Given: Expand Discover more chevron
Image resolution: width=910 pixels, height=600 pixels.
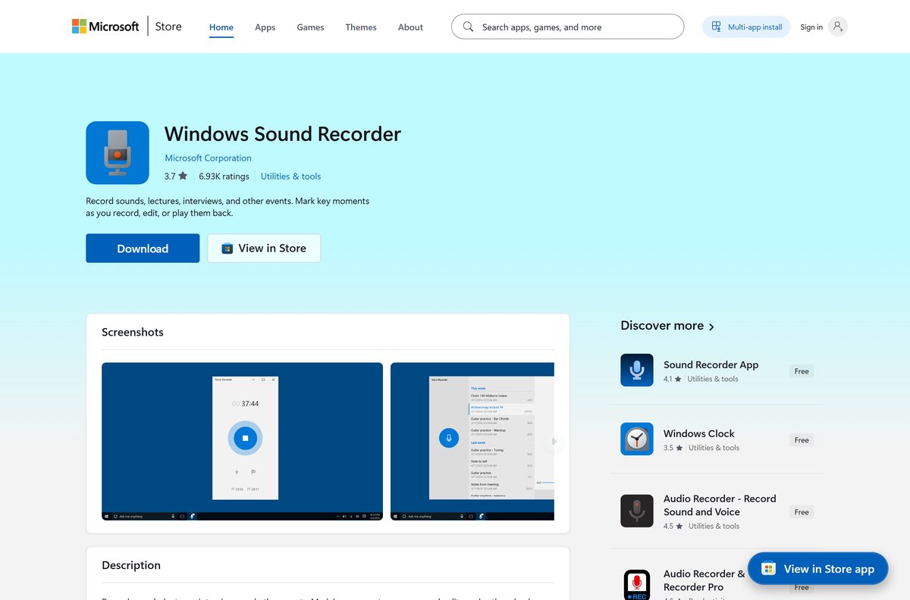Looking at the screenshot, I should click(x=711, y=327).
